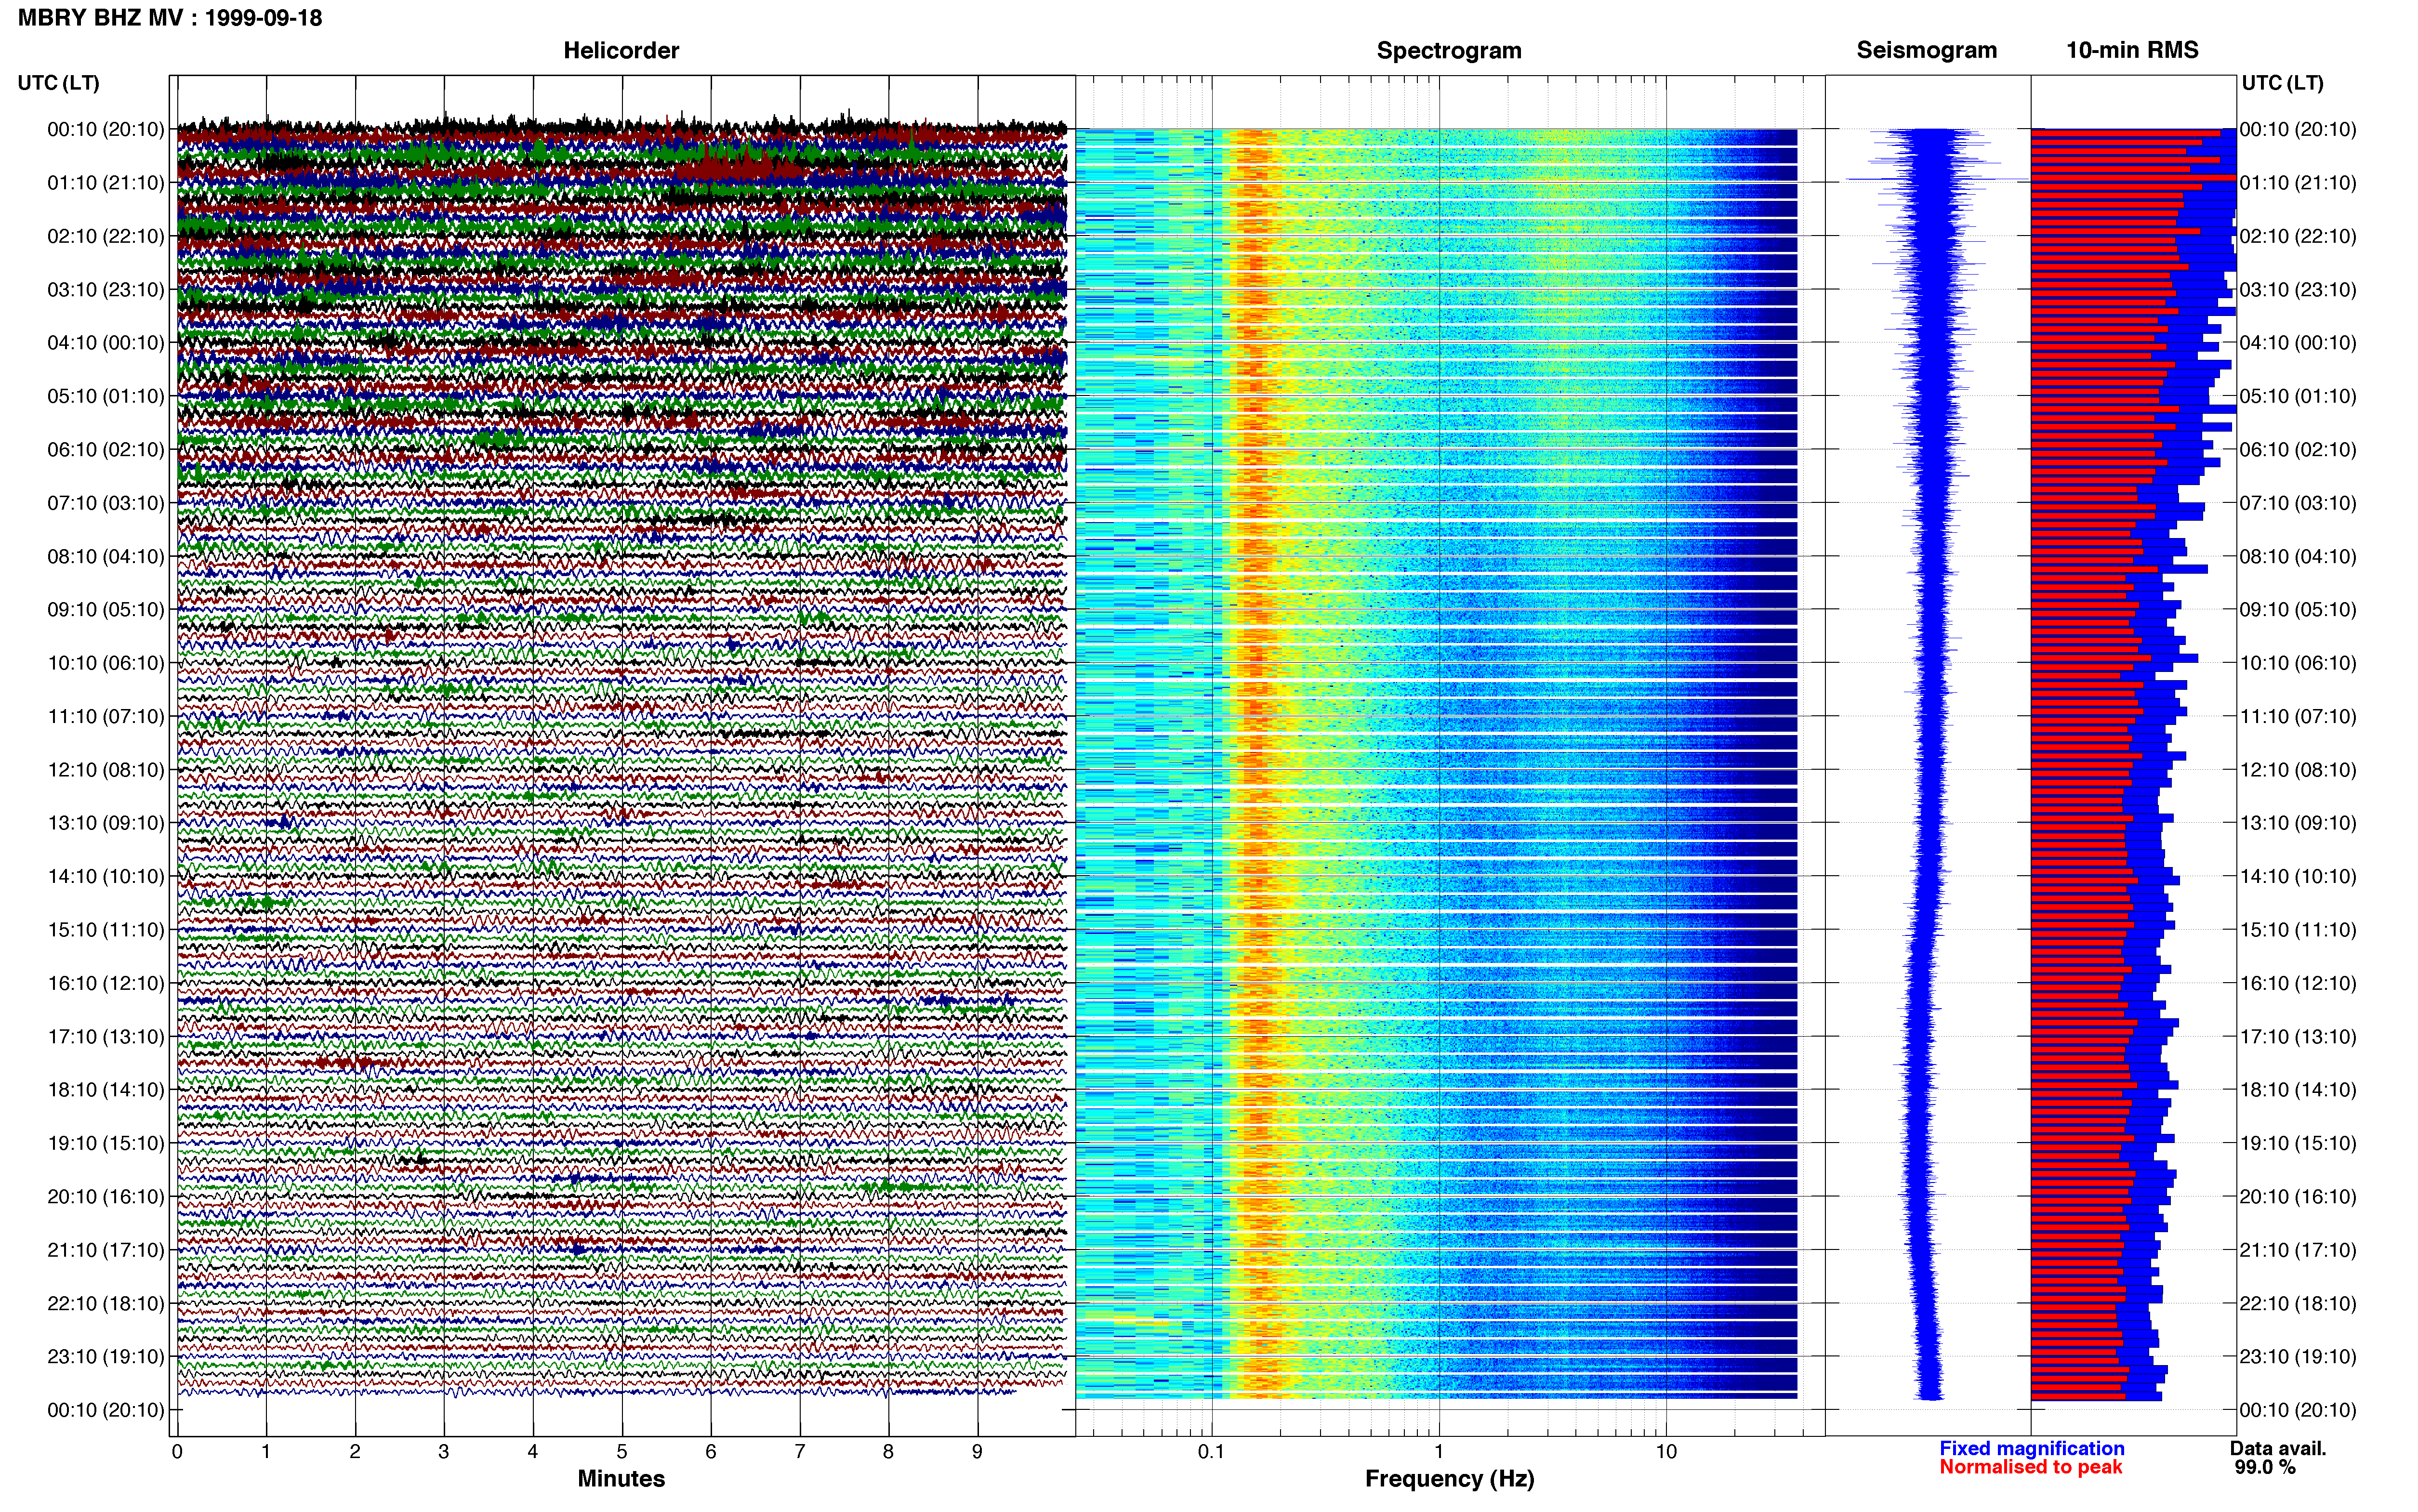Click left time label '17:10 (13:10)'

(106, 1037)
